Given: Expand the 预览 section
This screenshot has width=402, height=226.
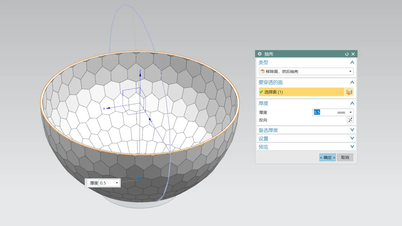Looking at the screenshot, I should (x=352, y=147).
